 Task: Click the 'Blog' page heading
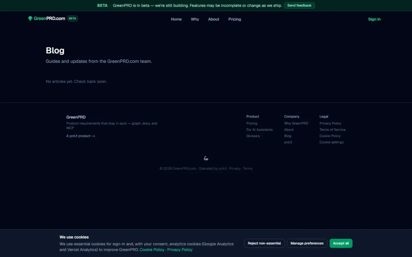pos(55,51)
